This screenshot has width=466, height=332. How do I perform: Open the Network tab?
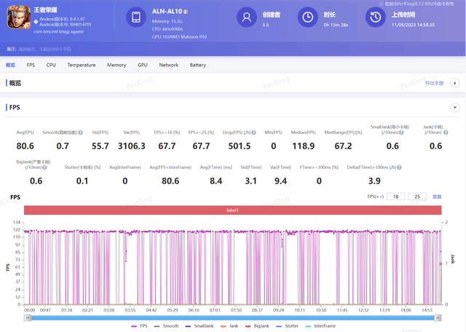pos(169,65)
